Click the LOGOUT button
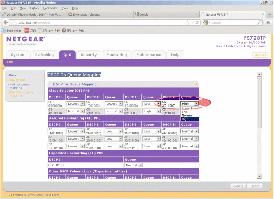Viewport: 274px width, 199px height. click(x=260, y=55)
